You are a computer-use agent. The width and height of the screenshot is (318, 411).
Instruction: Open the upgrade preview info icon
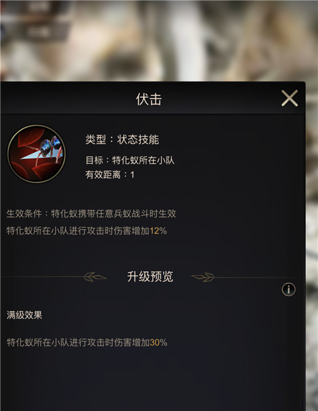click(x=288, y=290)
